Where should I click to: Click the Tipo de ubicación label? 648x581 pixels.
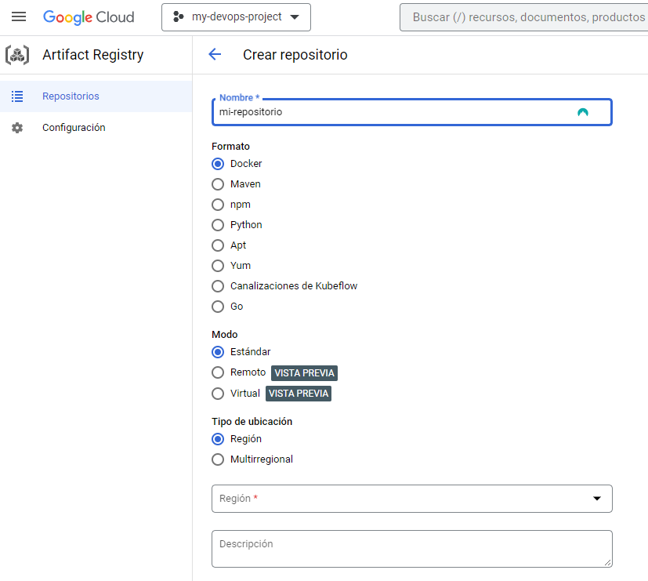(252, 421)
